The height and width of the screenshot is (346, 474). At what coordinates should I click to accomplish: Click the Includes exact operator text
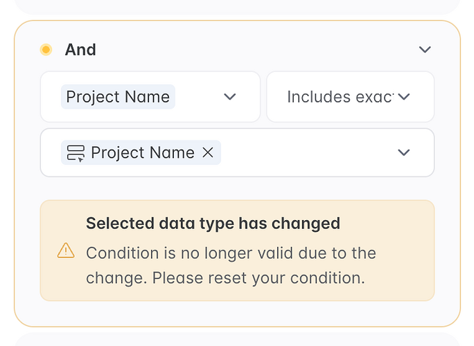point(340,97)
